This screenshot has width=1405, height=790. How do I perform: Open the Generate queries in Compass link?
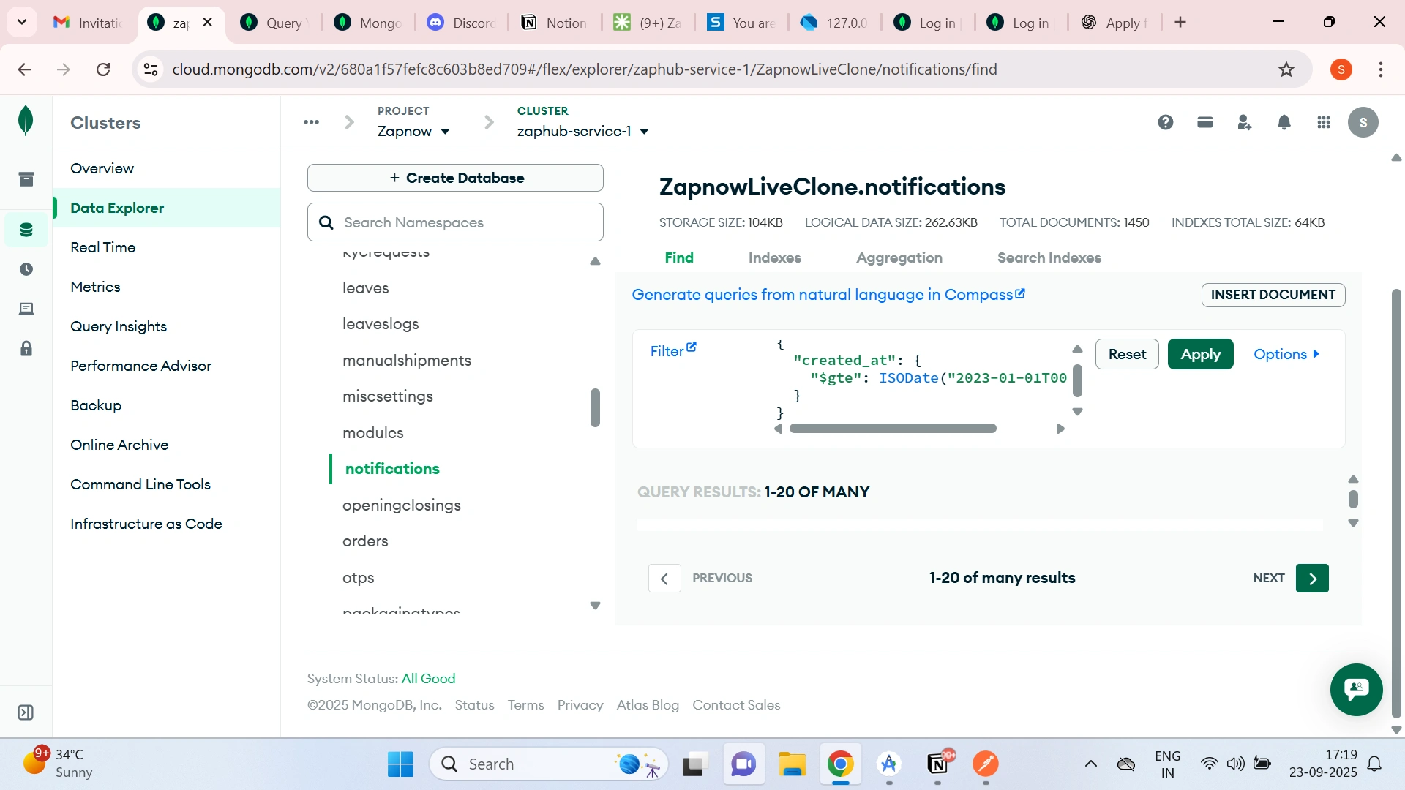[x=828, y=295]
